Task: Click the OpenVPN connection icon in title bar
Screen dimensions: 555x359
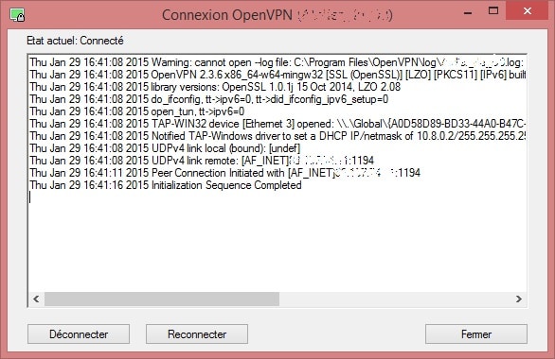Action: coord(17,15)
